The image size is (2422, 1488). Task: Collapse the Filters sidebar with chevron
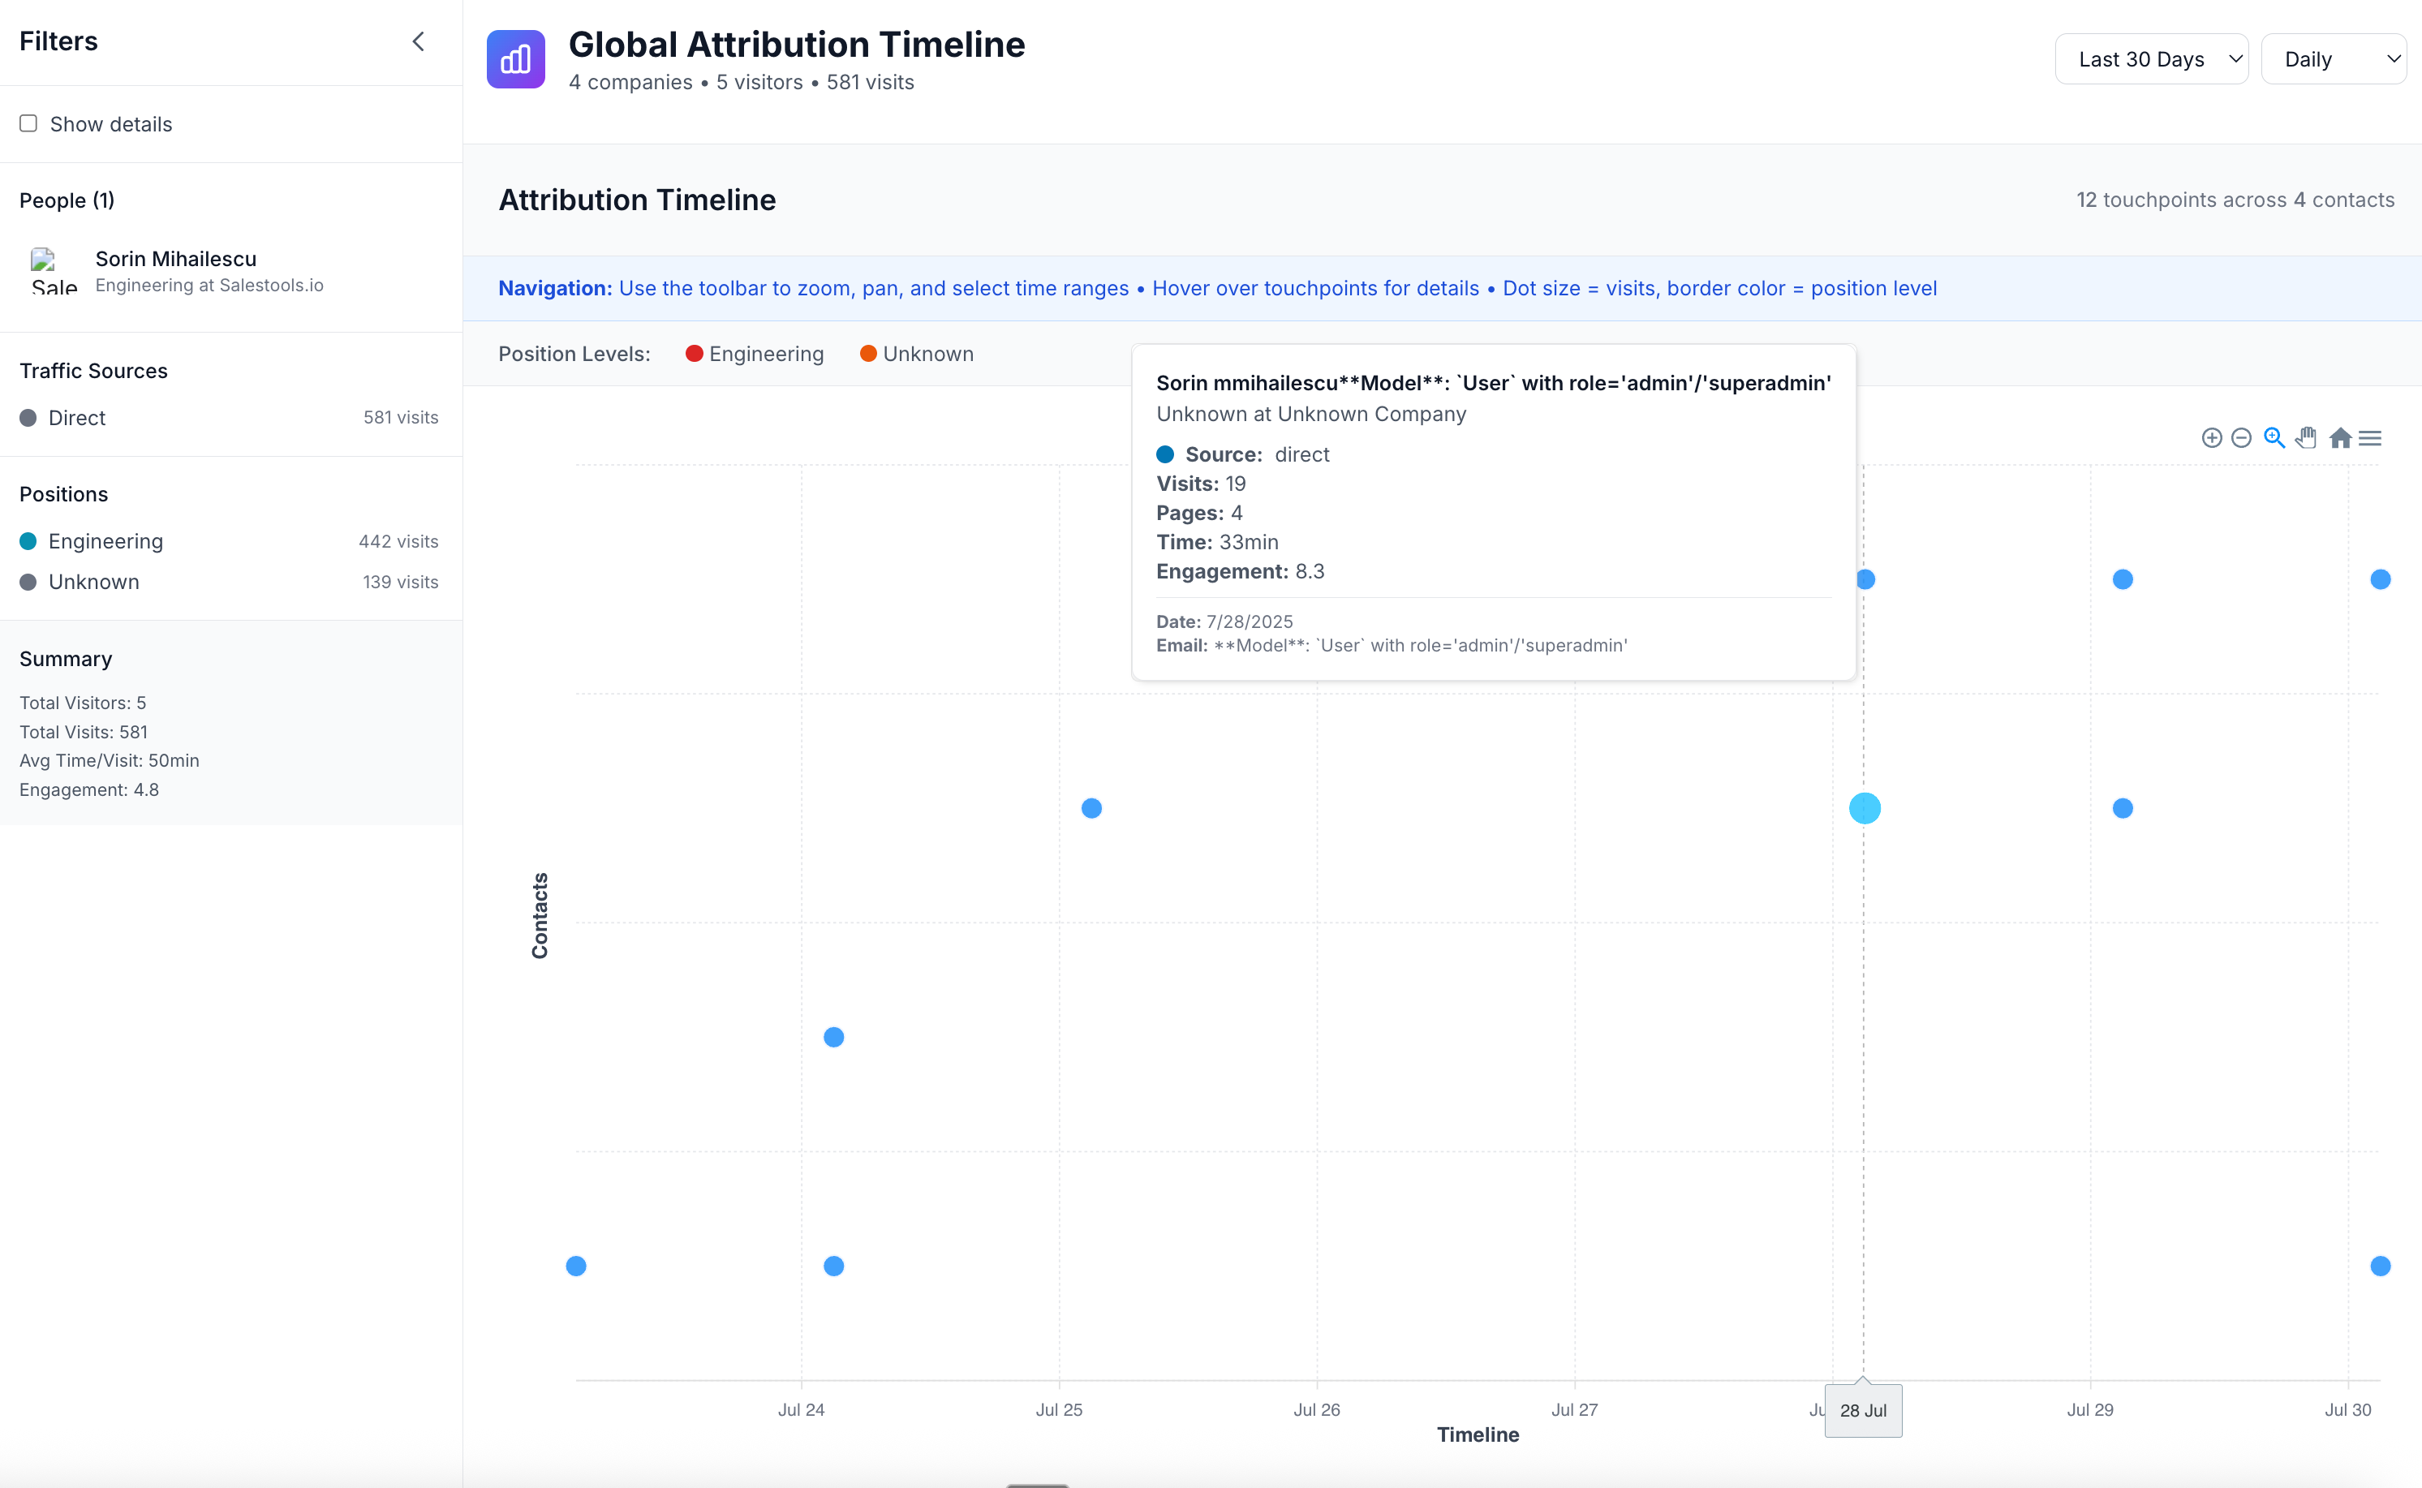[x=418, y=41]
